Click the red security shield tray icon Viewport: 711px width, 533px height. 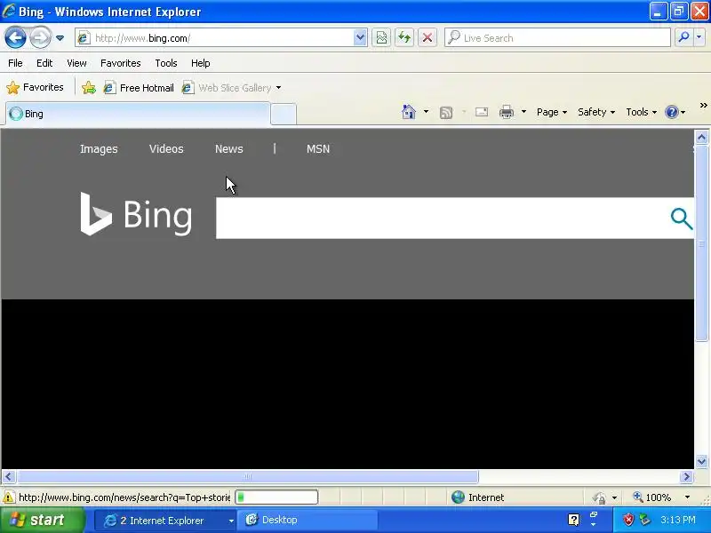(x=628, y=520)
